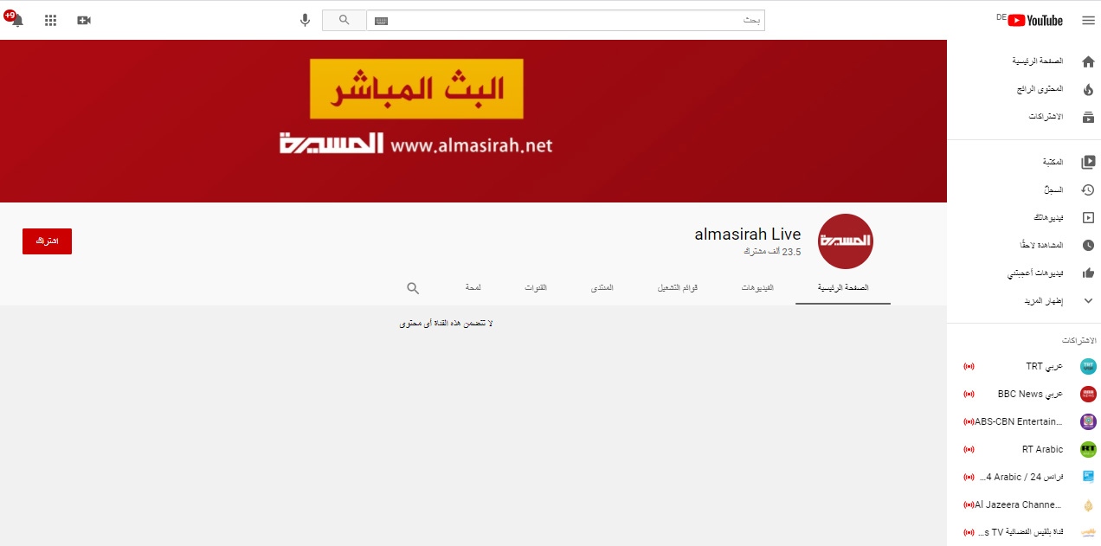The image size is (1101, 546).
Task: Open TRT عربي subscription channel
Action: pyautogui.click(x=1024, y=366)
